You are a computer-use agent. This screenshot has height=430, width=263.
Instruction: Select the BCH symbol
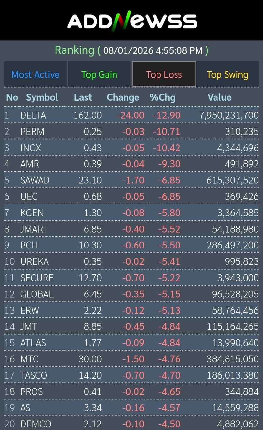tap(29, 245)
